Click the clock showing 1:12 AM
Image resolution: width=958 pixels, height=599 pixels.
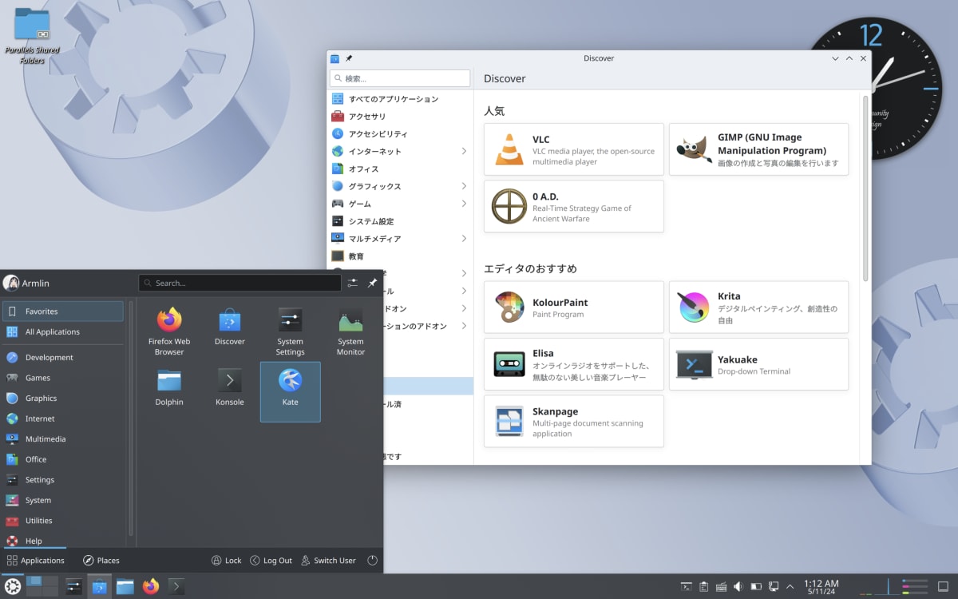click(x=821, y=587)
